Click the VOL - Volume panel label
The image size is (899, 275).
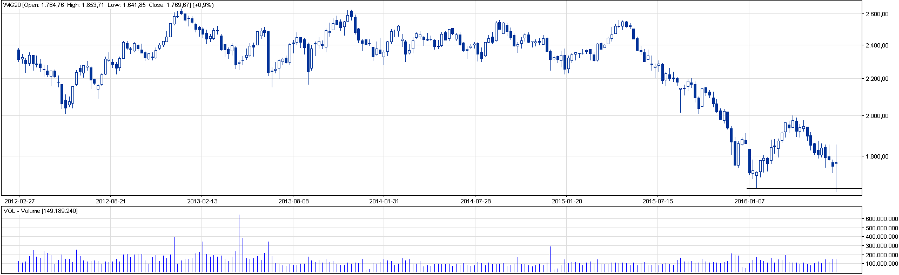[x=41, y=211]
